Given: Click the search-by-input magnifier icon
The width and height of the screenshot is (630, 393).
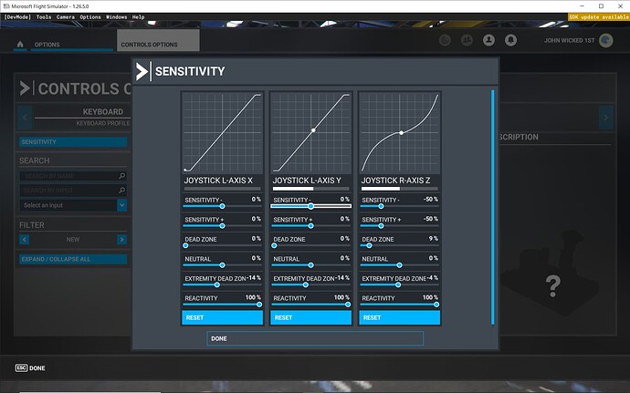Looking at the screenshot, I should click(x=121, y=191).
